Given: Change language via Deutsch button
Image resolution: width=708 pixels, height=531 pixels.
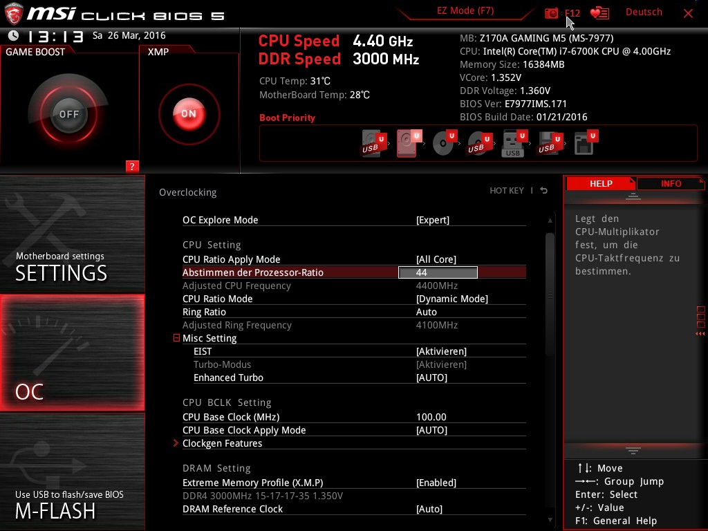Looking at the screenshot, I should point(644,12).
